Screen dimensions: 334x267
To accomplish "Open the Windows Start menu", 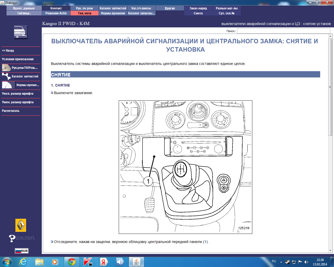I will pyautogui.click(x=7, y=262).
